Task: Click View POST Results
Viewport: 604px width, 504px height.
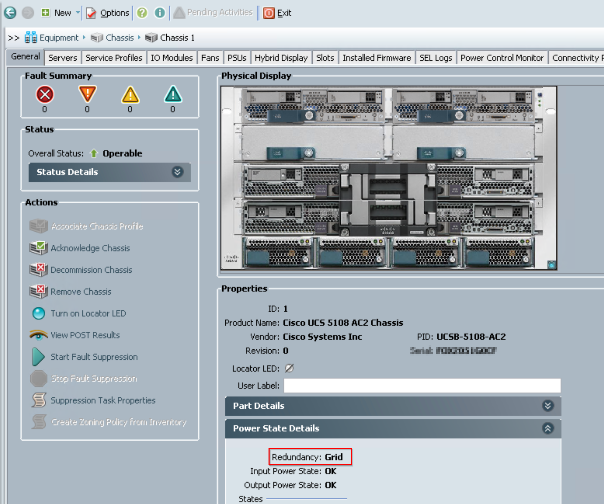Action: pyautogui.click(x=85, y=335)
